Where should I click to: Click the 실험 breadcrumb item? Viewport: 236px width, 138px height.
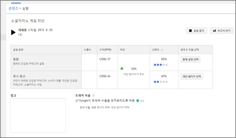[26, 8]
